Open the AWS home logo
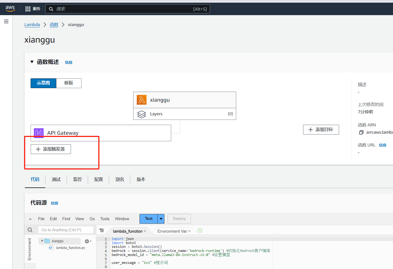 (10, 9)
